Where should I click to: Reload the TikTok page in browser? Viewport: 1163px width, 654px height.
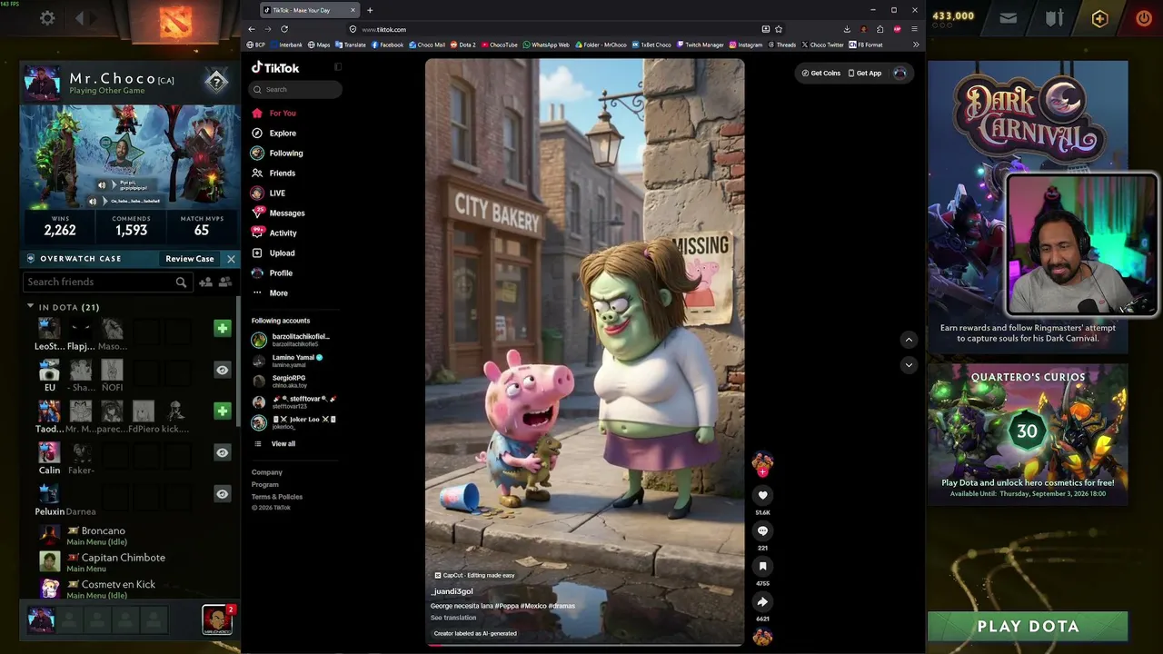click(x=284, y=29)
